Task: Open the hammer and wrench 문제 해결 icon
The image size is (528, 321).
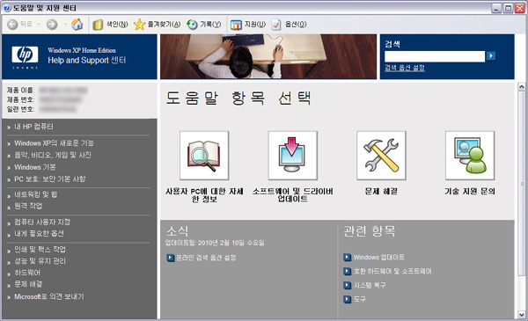Action: (381, 156)
